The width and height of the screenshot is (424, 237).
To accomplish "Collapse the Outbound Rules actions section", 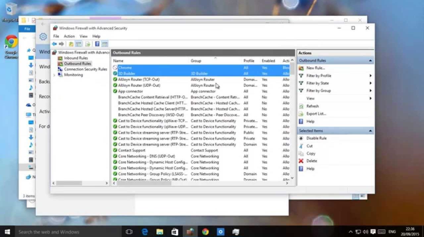I will (x=370, y=61).
